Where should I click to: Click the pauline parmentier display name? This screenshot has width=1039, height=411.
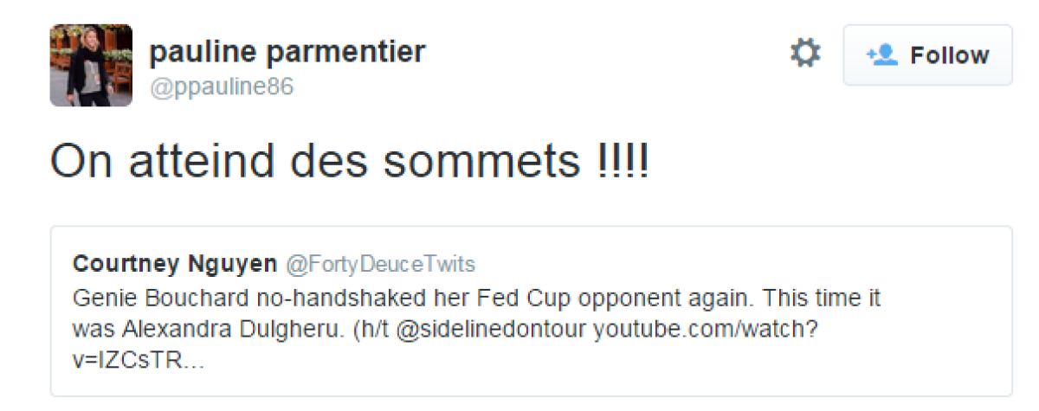click(287, 52)
